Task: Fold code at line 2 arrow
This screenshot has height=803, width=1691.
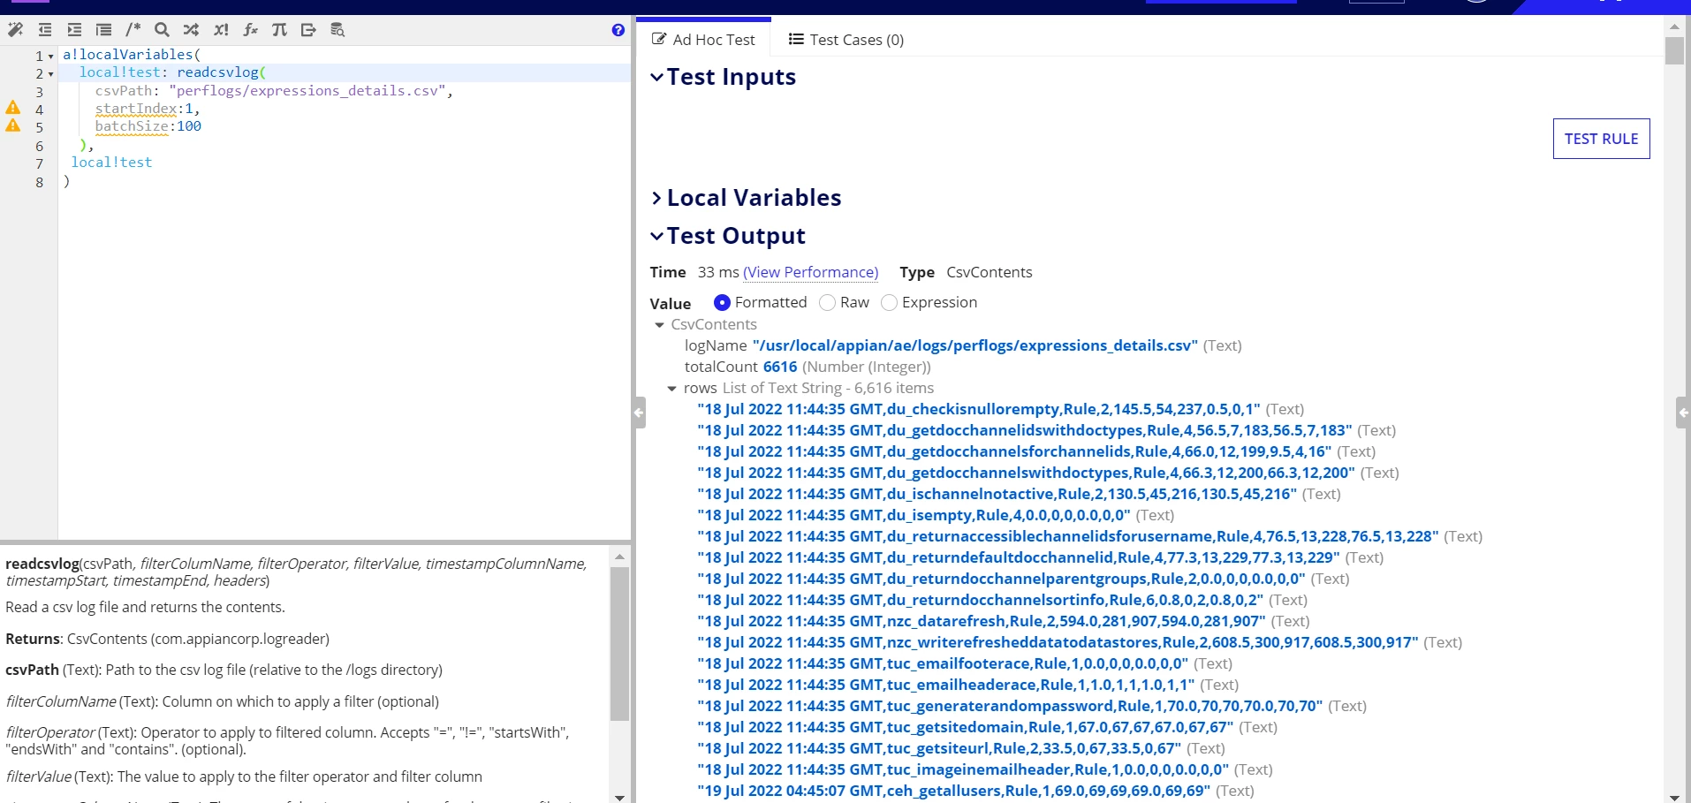Action: [50, 74]
